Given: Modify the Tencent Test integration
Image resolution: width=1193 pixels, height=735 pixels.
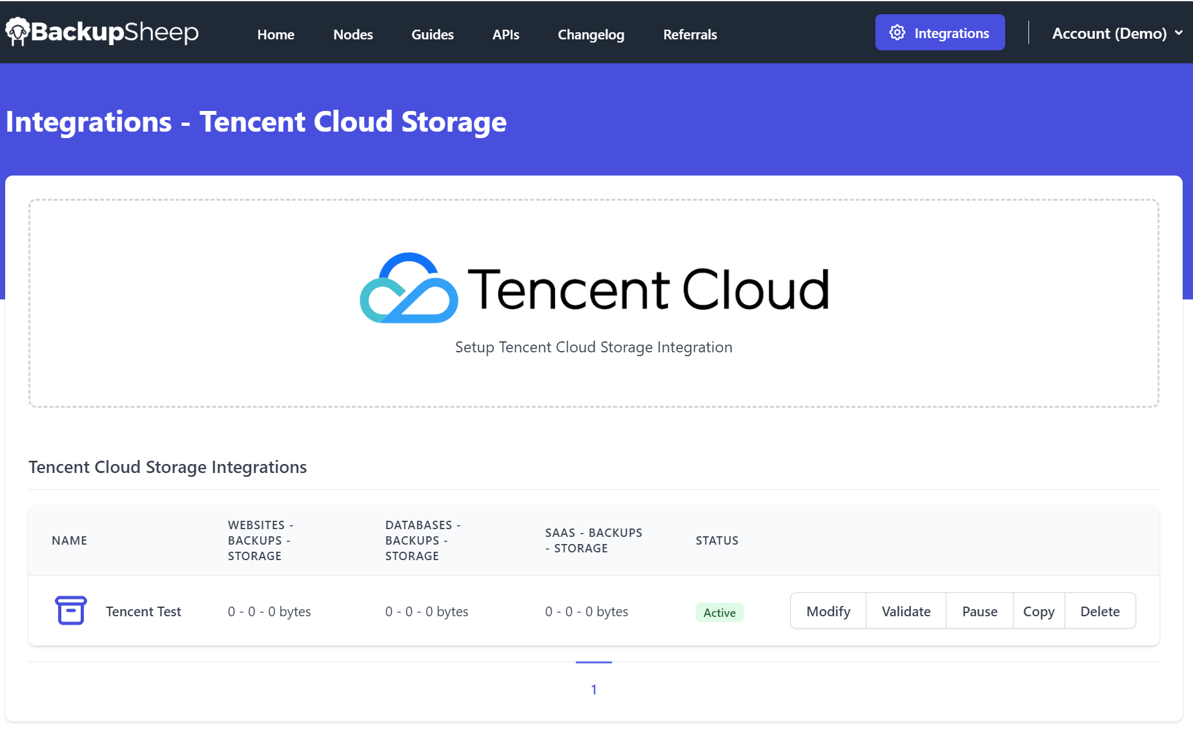Looking at the screenshot, I should pyautogui.click(x=828, y=611).
